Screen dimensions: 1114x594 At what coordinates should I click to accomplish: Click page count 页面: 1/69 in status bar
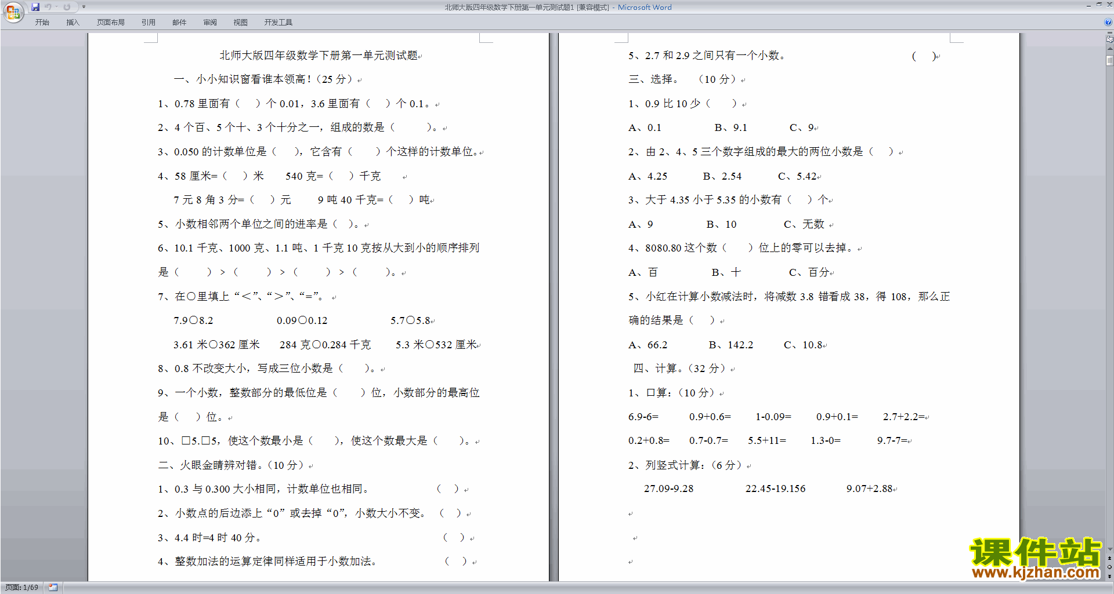tap(22, 588)
